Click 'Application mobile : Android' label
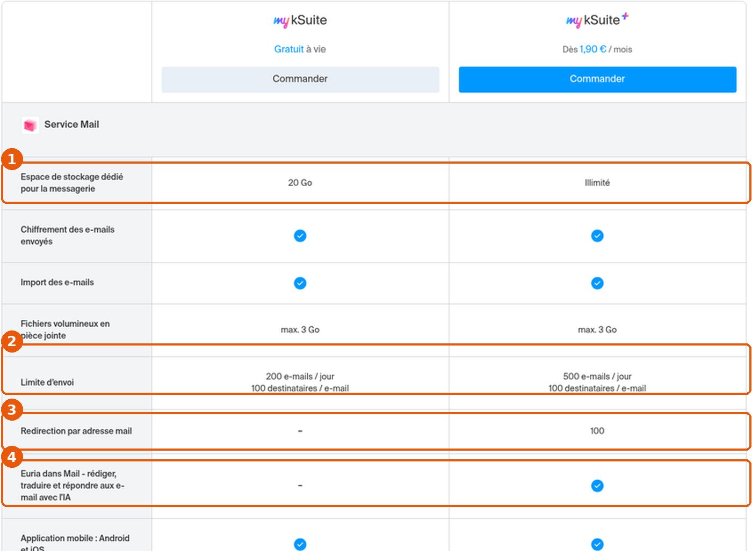This screenshot has height=551, width=752. [75, 543]
